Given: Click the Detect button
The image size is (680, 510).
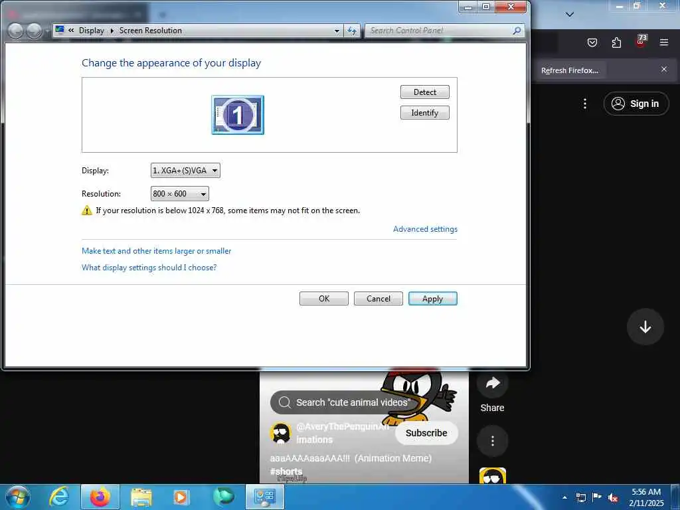Looking at the screenshot, I should [x=424, y=92].
